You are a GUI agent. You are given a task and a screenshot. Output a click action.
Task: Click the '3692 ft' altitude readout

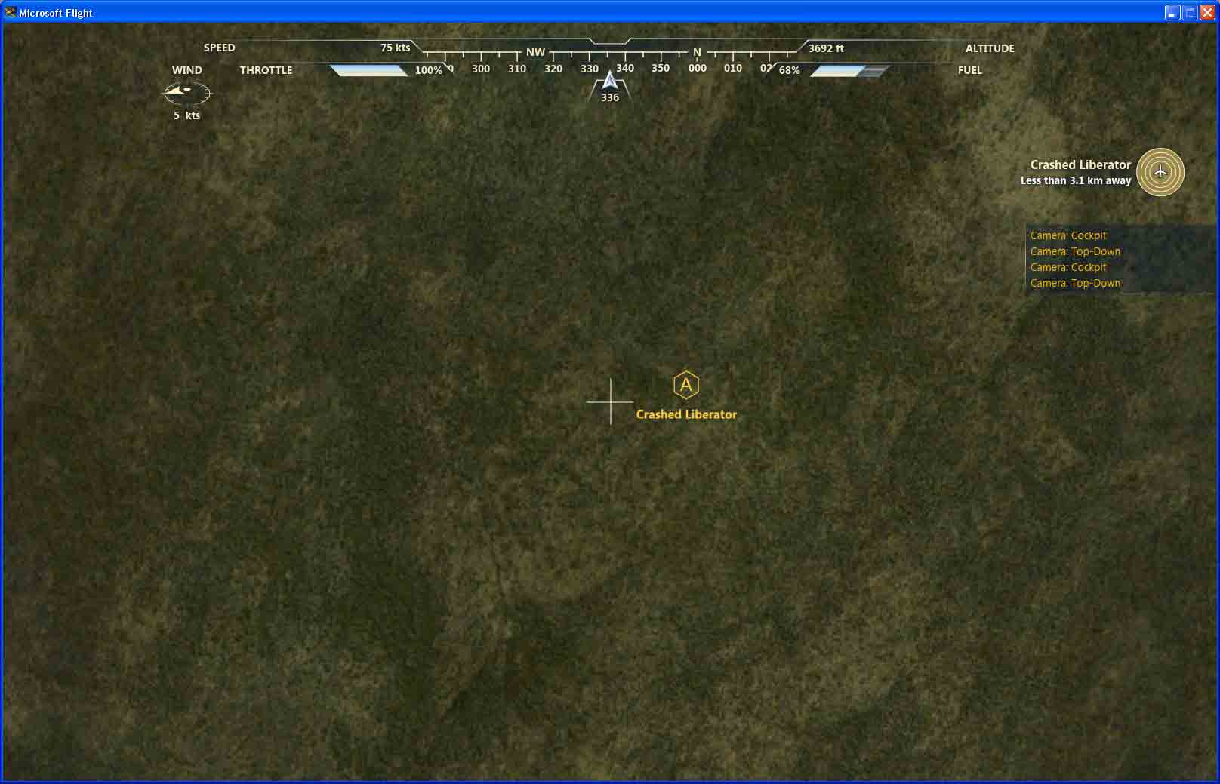pos(826,48)
